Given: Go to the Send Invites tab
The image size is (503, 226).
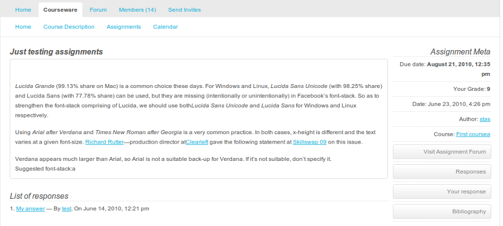Looking at the screenshot, I should 184,10.
